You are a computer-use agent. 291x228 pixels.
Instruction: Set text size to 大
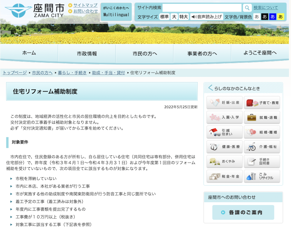coord(174,17)
